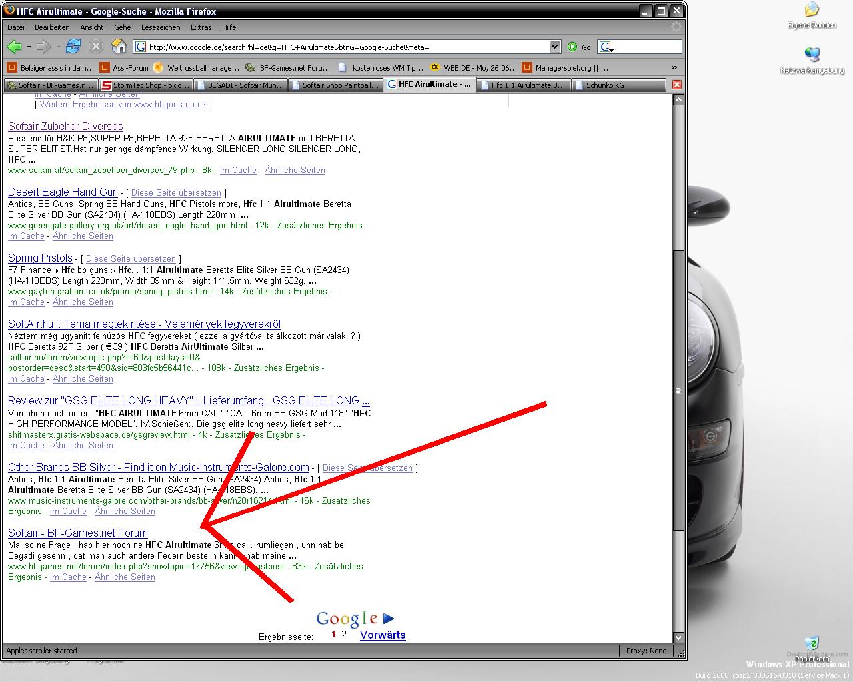853x682 pixels.
Task: Open the SoftAir.hu Téma megtekintése result
Action: 144,324
